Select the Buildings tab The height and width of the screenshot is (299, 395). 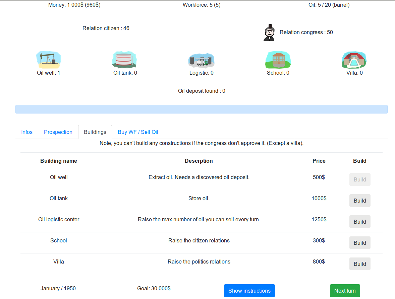tap(95, 132)
